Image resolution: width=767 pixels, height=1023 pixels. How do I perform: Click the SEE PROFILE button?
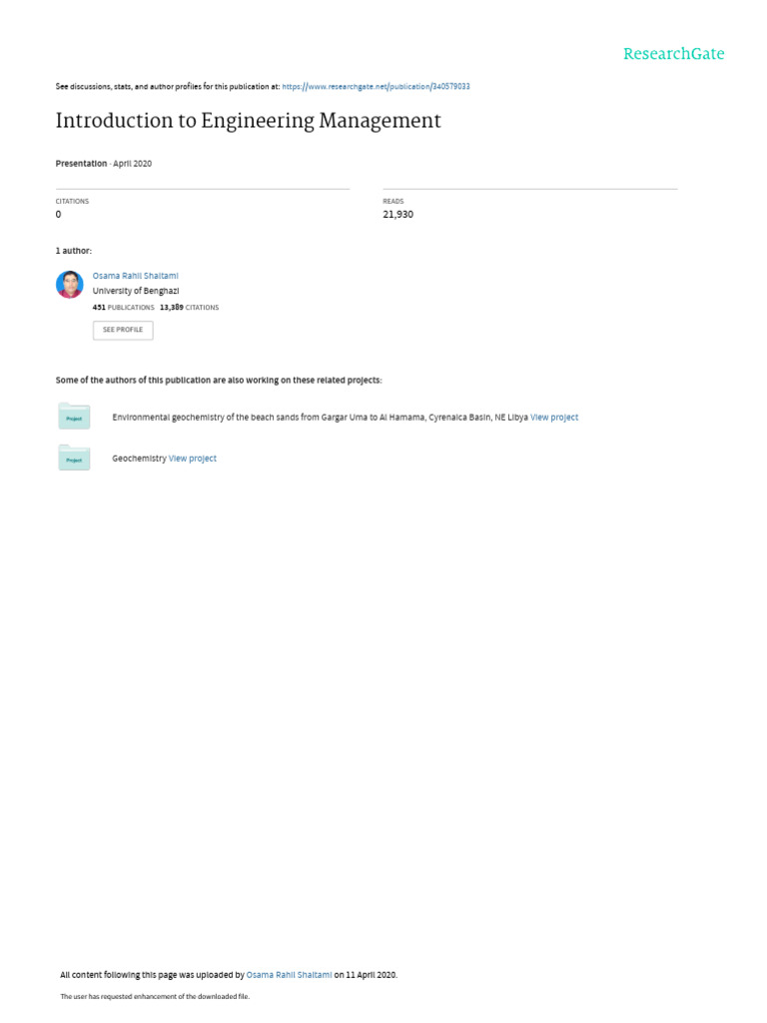tap(123, 330)
